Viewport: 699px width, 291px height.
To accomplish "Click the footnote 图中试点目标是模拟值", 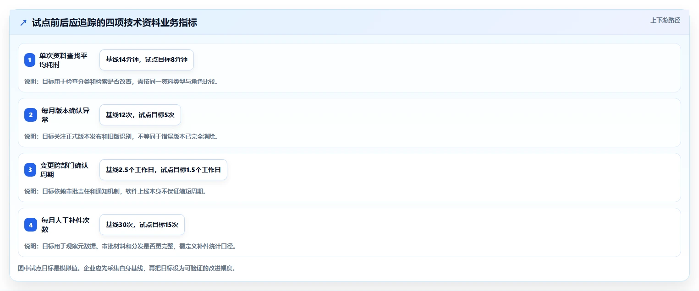I will tap(127, 269).
